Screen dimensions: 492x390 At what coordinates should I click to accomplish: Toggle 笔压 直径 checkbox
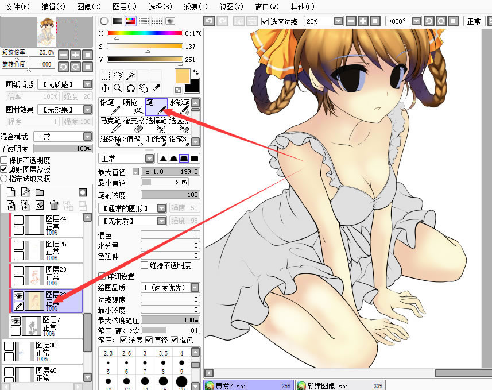pos(149,340)
